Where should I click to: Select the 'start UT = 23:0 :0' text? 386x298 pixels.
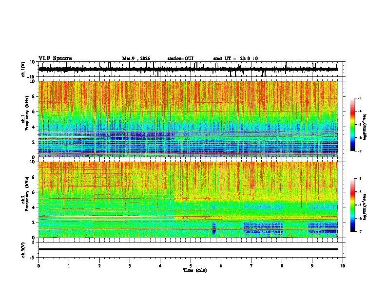235,58
